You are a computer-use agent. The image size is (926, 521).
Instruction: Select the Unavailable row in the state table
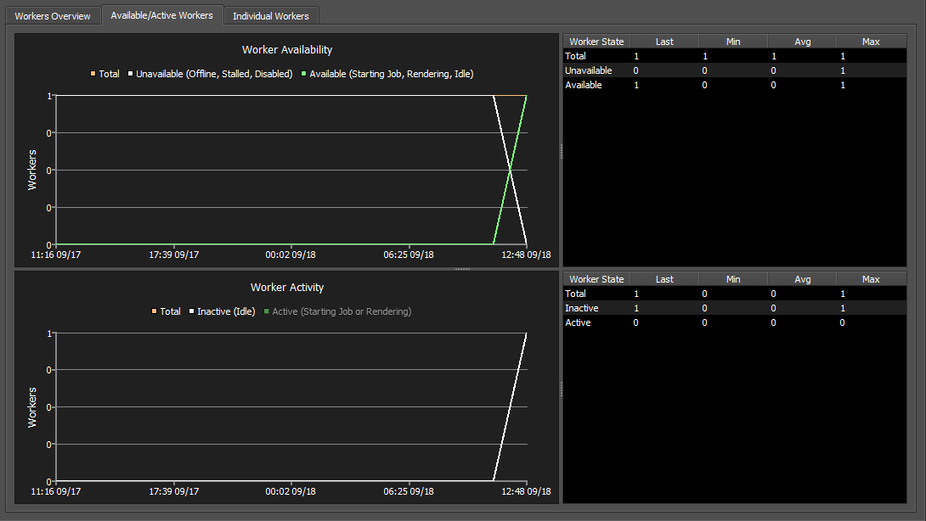[588, 70]
